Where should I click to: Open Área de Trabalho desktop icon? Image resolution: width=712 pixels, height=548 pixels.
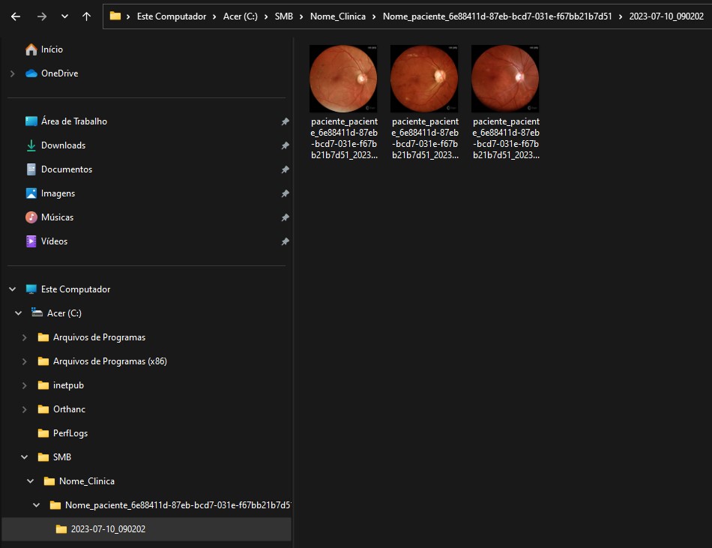coord(31,121)
